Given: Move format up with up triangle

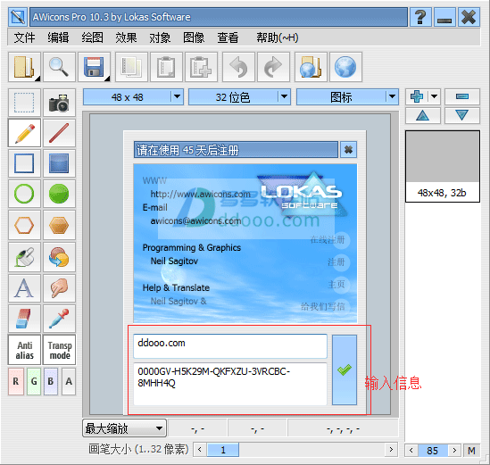Looking at the screenshot, I should 423,116.
